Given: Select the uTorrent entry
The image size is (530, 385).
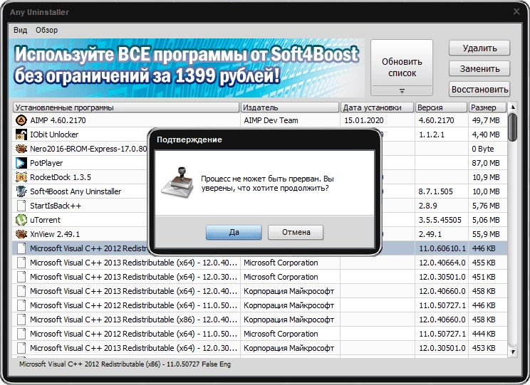Looking at the screenshot, I should tap(45, 220).
